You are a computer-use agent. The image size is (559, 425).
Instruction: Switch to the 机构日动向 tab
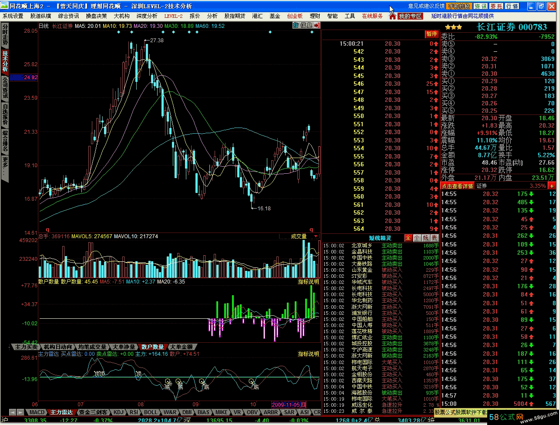click(x=57, y=347)
